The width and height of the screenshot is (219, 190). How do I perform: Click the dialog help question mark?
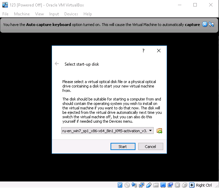pos(143,51)
